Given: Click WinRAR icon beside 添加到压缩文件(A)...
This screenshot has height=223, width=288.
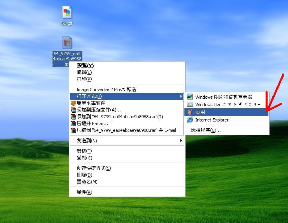Looking at the screenshot, I should click(73, 110).
